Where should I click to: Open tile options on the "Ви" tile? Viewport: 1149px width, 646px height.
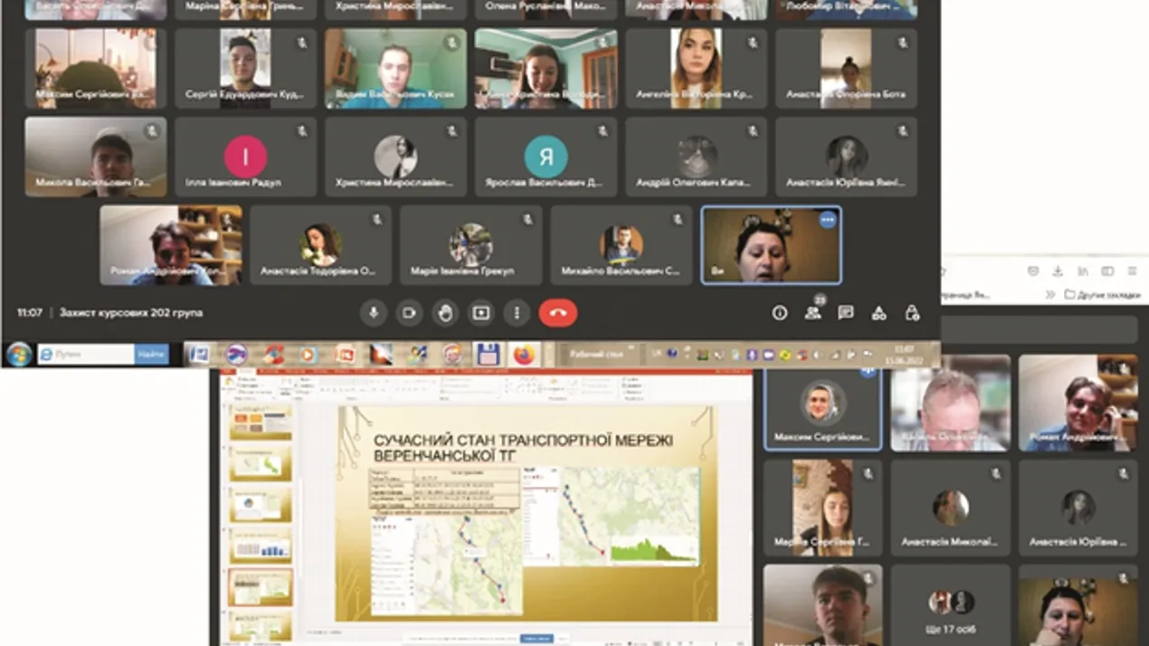point(827,221)
